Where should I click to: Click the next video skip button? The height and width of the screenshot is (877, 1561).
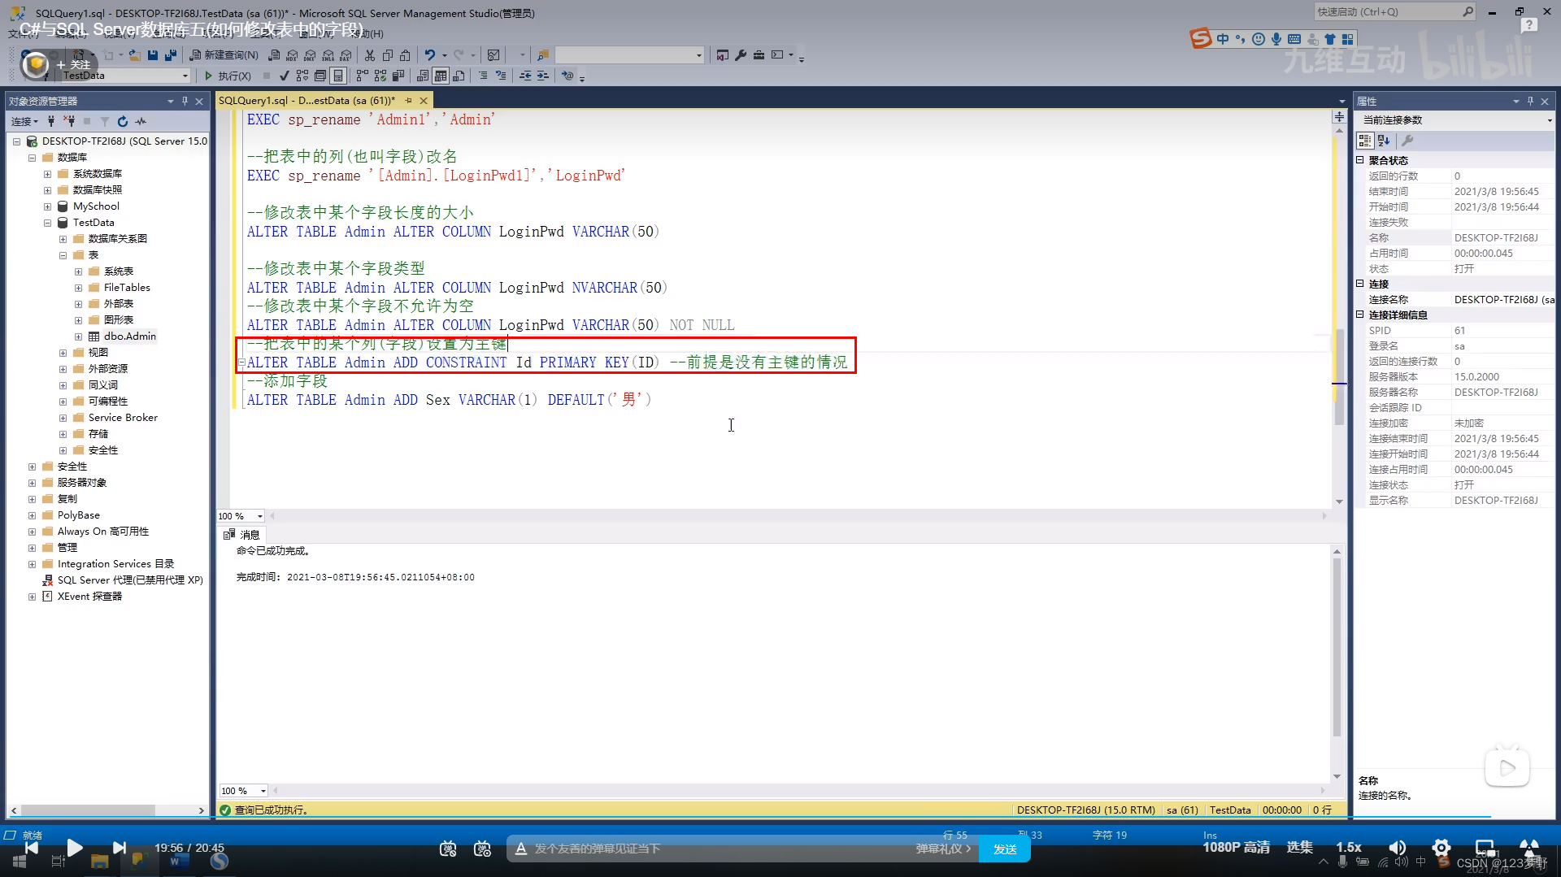coord(120,848)
